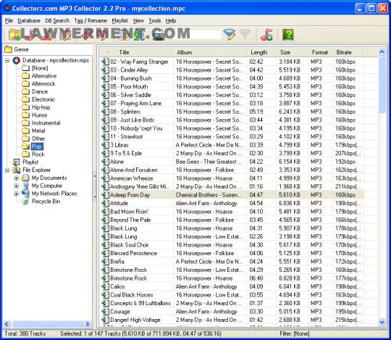
Task: Click the Electronic genre folder icon
Action: (x=25, y=99)
